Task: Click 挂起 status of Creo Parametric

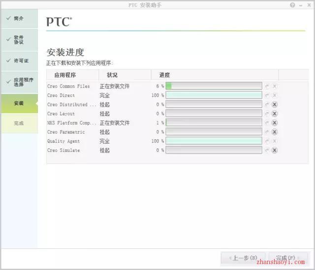Action: pos(105,132)
